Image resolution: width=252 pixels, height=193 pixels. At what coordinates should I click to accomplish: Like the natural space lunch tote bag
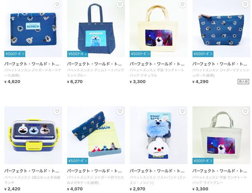pyautogui.click(x=183, y=4)
